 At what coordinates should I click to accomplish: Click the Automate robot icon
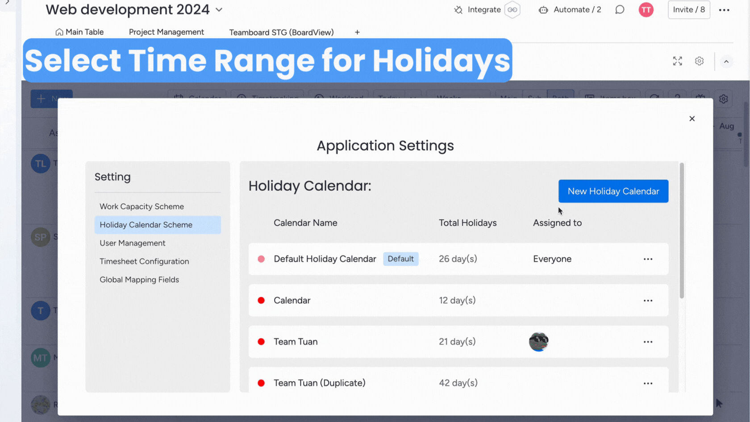[543, 9]
